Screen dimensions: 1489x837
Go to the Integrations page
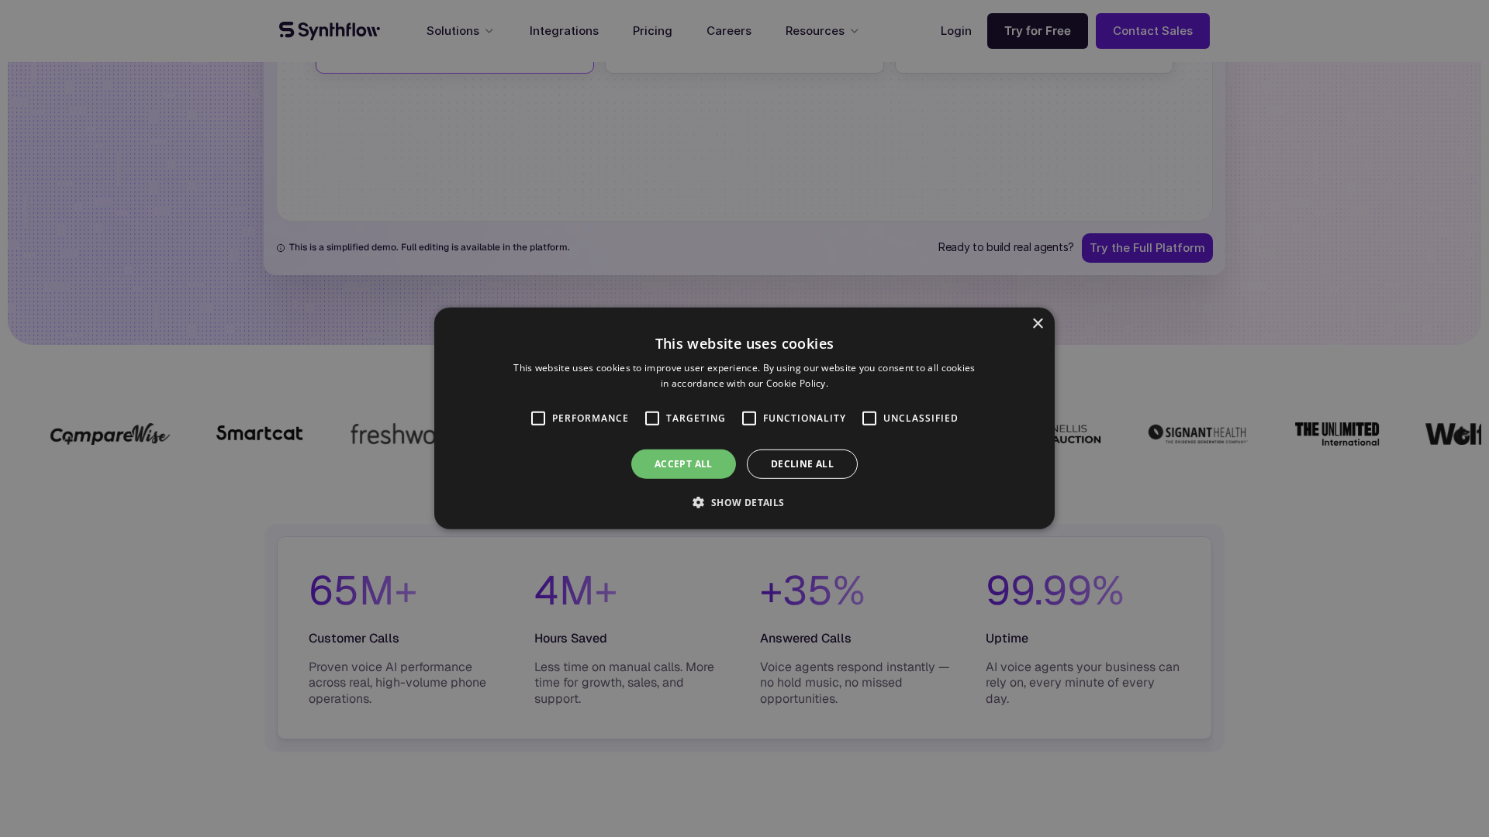(x=564, y=31)
